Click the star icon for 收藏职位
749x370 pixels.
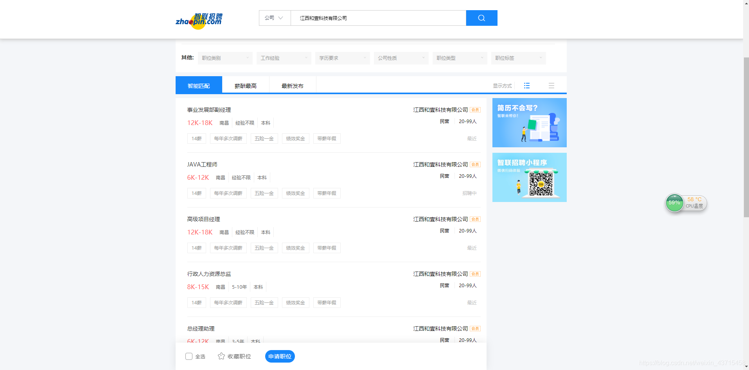pyautogui.click(x=221, y=356)
